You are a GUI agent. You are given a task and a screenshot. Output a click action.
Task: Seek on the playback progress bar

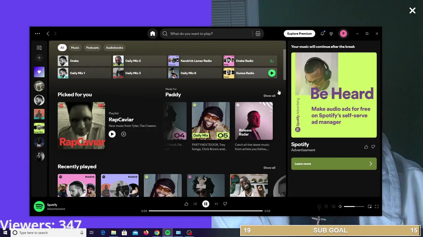point(206,211)
